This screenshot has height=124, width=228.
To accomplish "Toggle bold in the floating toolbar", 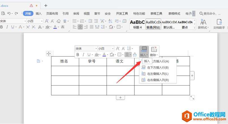I will pos(78,55).
